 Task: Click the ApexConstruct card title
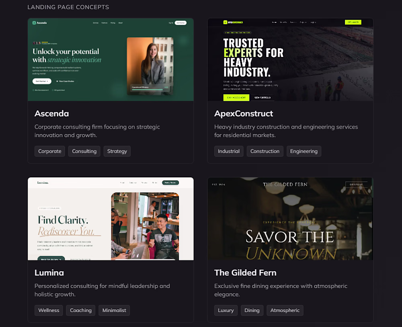click(x=244, y=114)
